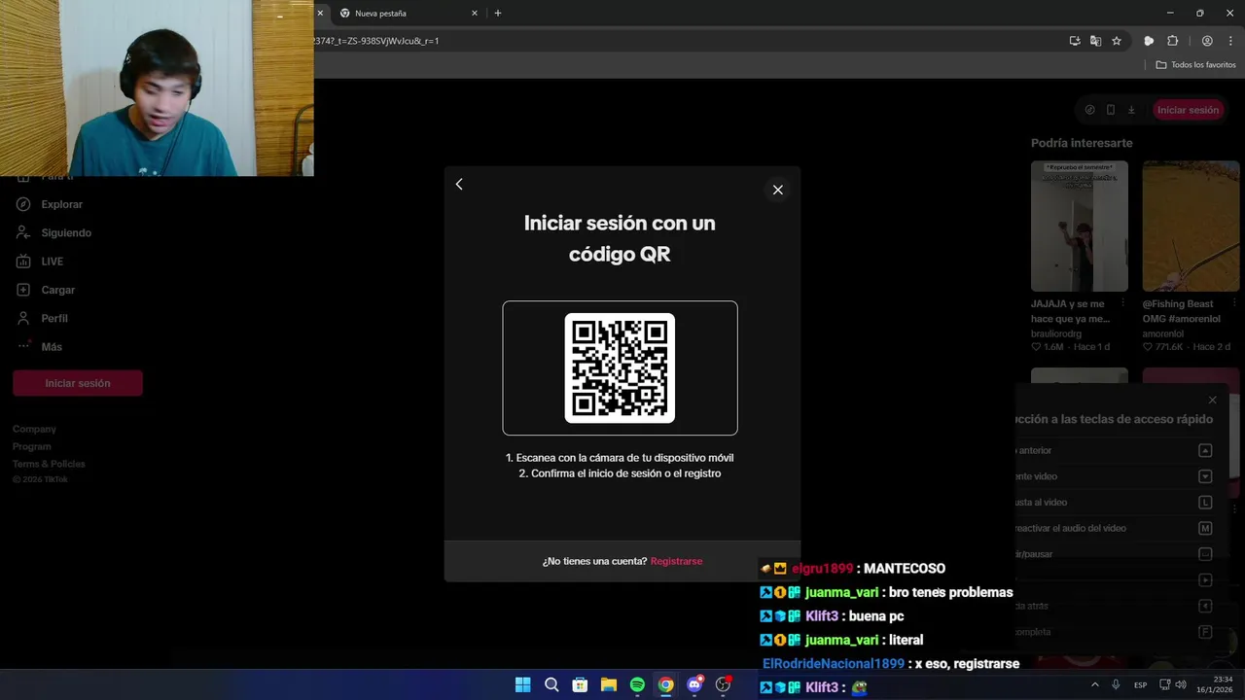
Task: Click the Perfil person icon
Action: tap(23, 318)
